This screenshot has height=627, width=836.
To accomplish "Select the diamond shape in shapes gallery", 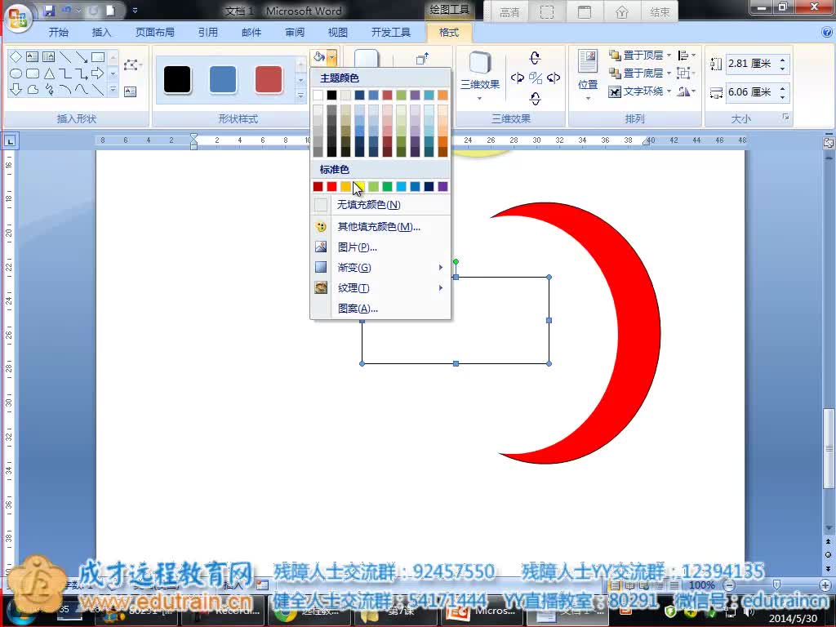I will [x=16, y=57].
